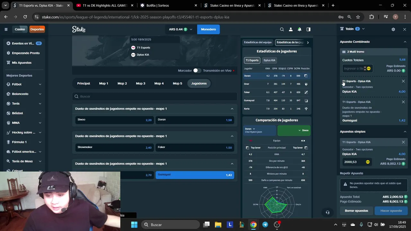This screenshot has width=411, height=231.
Task: Switch to the Principal tab
Action: point(83,83)
